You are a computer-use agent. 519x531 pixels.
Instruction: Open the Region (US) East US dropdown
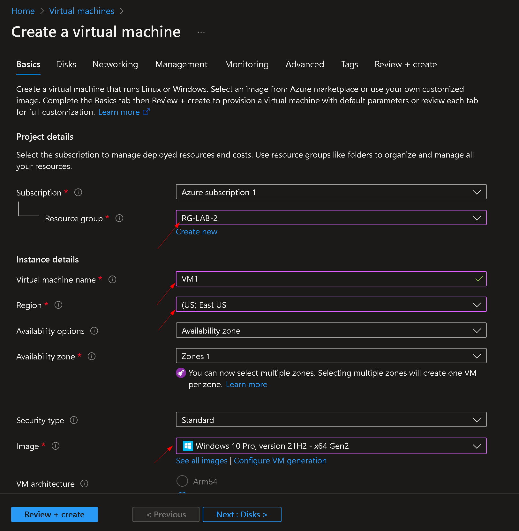click(331, 305)
